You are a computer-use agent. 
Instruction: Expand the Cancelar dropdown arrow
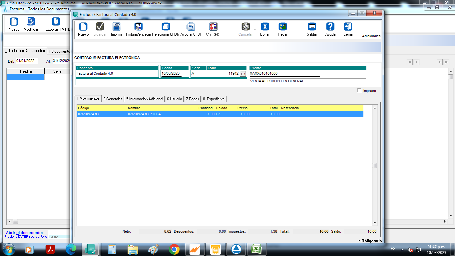255,29
